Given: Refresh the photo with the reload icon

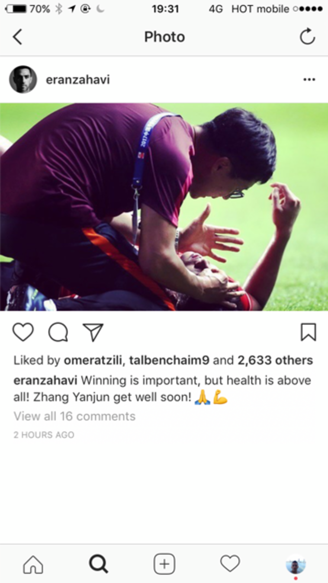Looking at the screenshot, I should [x=307, y=37].
